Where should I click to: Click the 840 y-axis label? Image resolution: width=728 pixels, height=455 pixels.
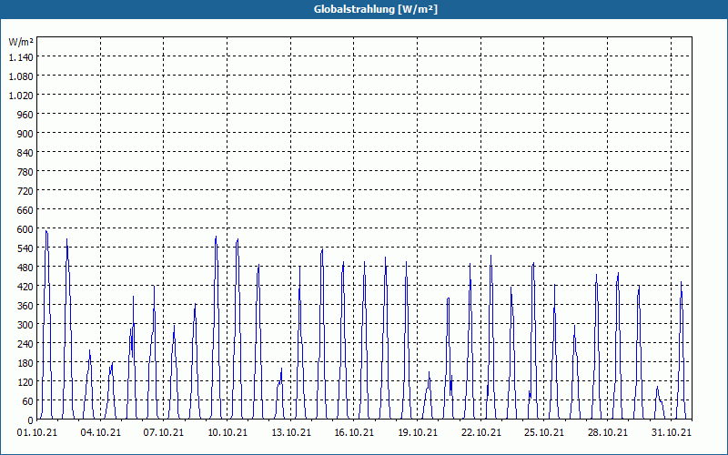click(26, 153)
